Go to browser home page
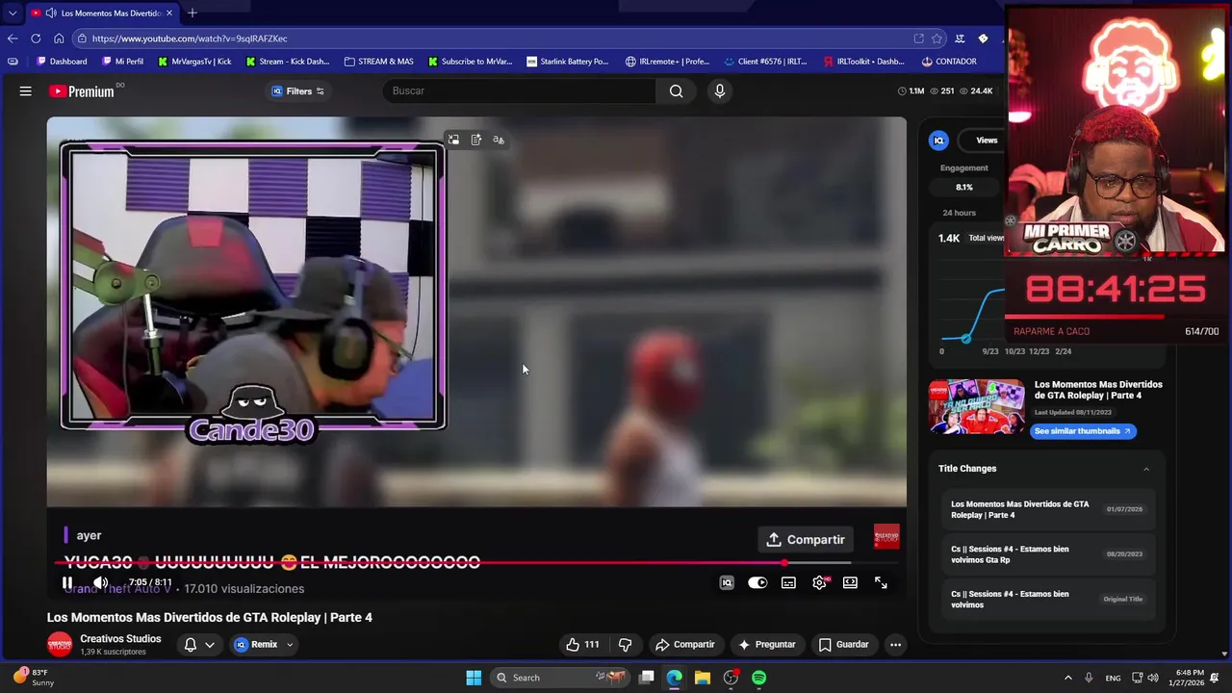The height and width of the screenshot is (693, 1232). click(59, 38)
